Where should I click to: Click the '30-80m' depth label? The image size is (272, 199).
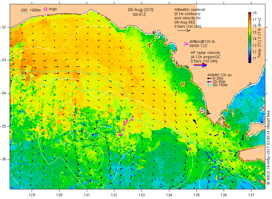[219, 82]
